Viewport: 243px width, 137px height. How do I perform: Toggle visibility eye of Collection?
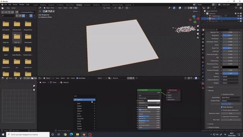238,14
